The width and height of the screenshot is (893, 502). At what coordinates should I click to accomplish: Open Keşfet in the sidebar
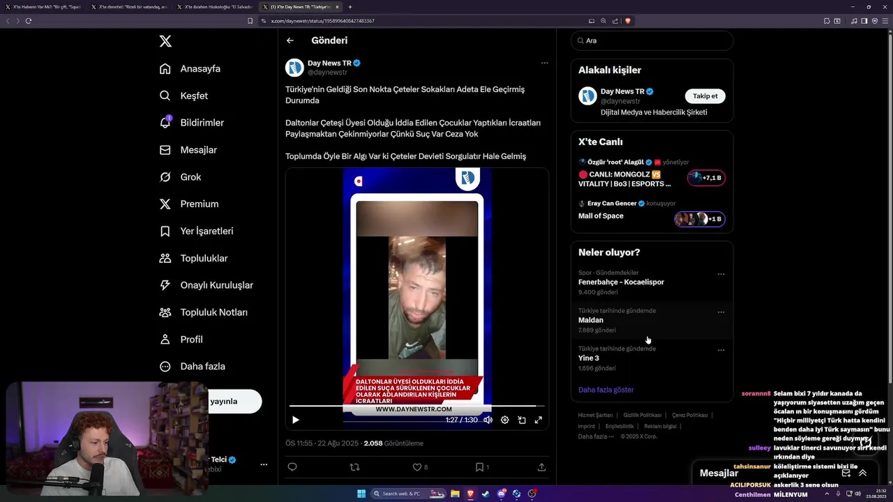183,96
